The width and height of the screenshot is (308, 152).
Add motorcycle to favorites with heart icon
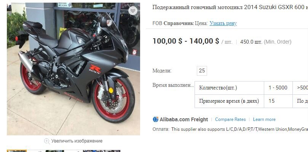[x=133, y=11]
